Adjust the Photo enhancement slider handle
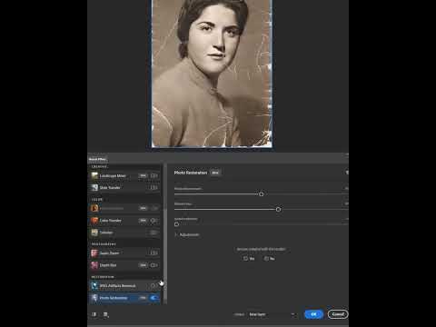 [262, 194]
